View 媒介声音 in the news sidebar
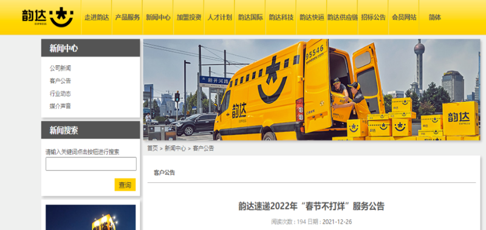The height and width of the screenshot is (230, 486). click(60, 106)
